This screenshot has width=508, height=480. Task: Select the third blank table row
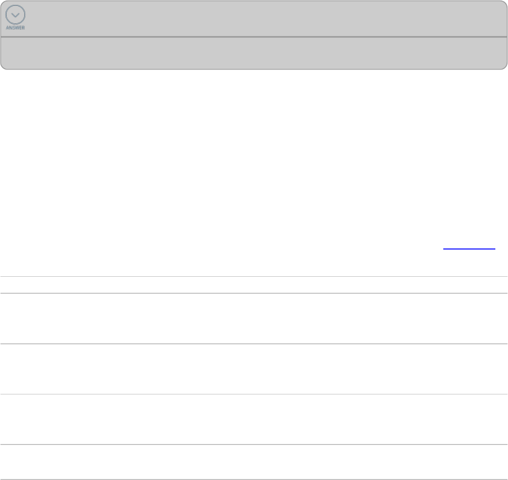253,419
